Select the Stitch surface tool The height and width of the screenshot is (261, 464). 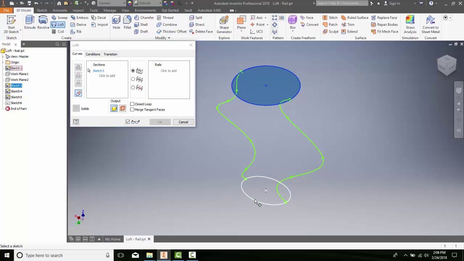[x=330, y=17]
